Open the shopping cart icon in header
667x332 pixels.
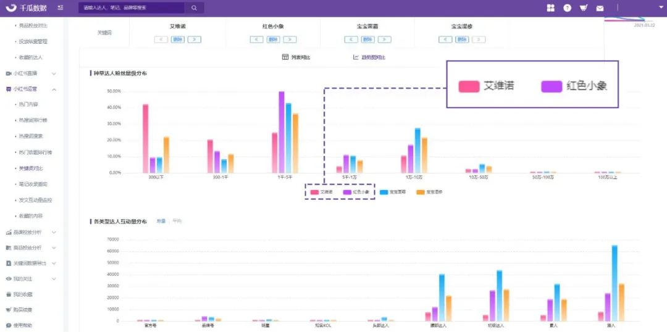pos(583,8)
